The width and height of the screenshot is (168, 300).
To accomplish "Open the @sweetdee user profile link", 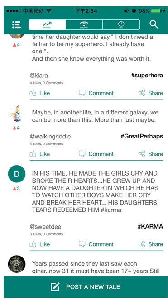I will pos(45,227).
